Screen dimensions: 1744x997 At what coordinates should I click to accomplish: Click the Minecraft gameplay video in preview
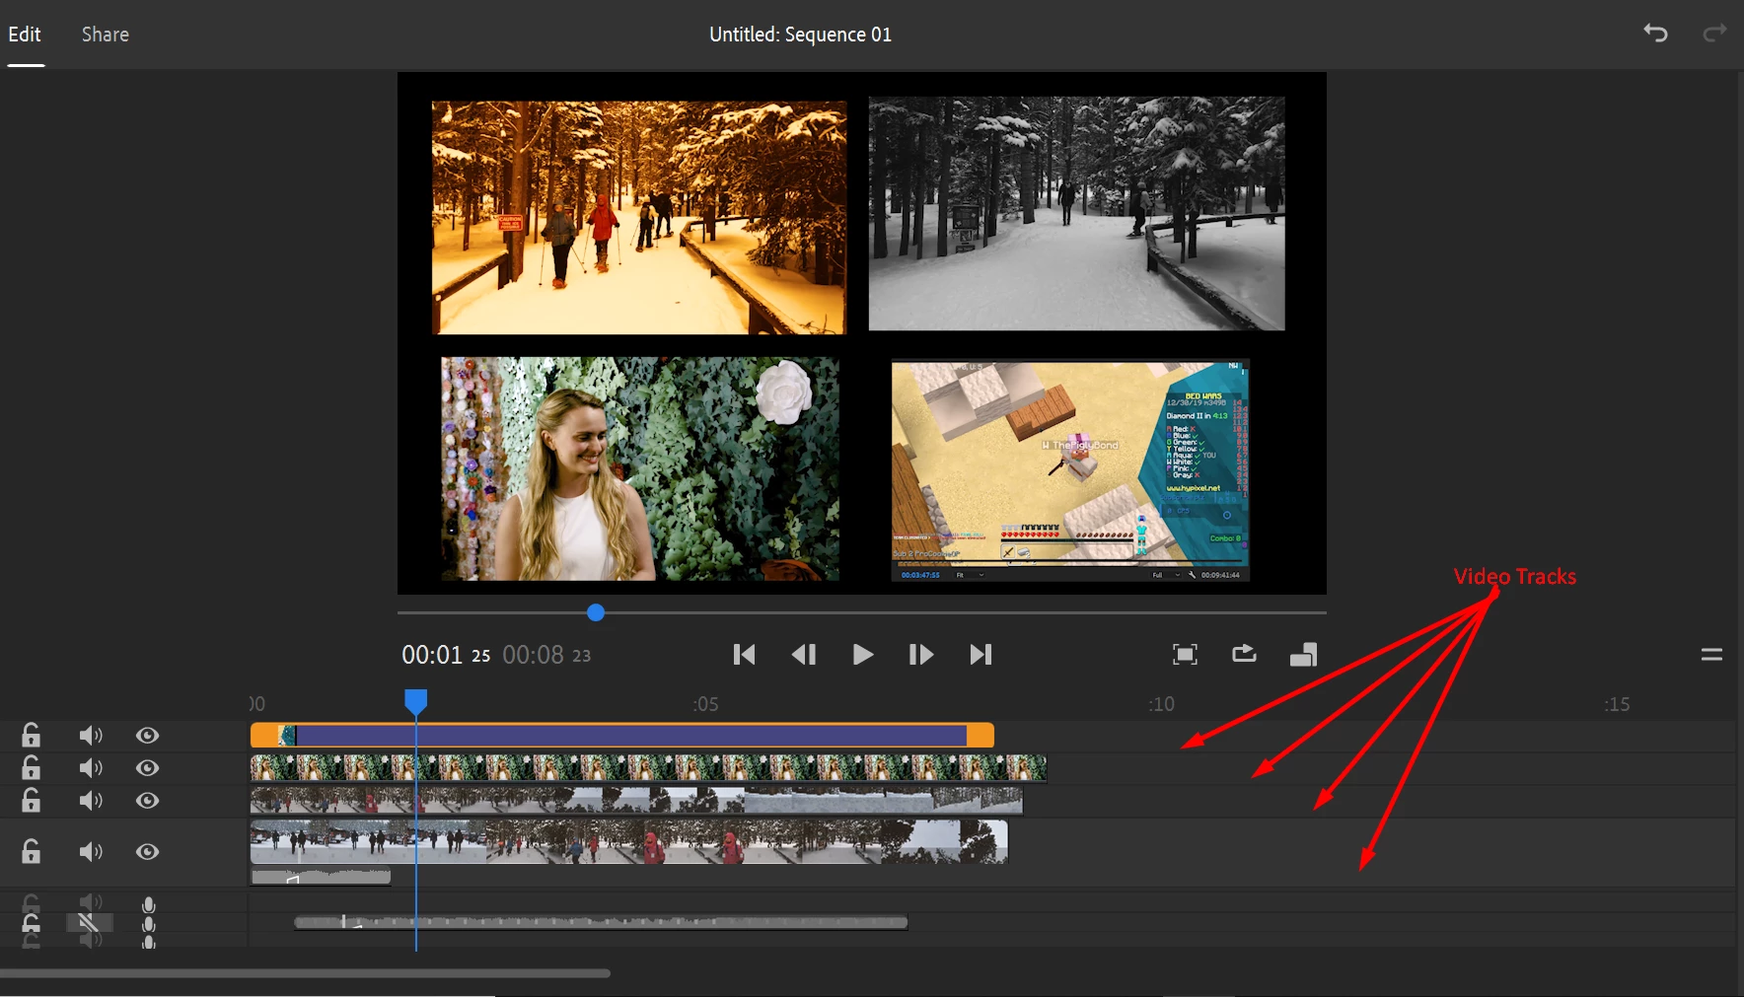(1070, 470)
